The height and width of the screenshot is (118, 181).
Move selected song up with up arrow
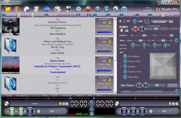89,15
